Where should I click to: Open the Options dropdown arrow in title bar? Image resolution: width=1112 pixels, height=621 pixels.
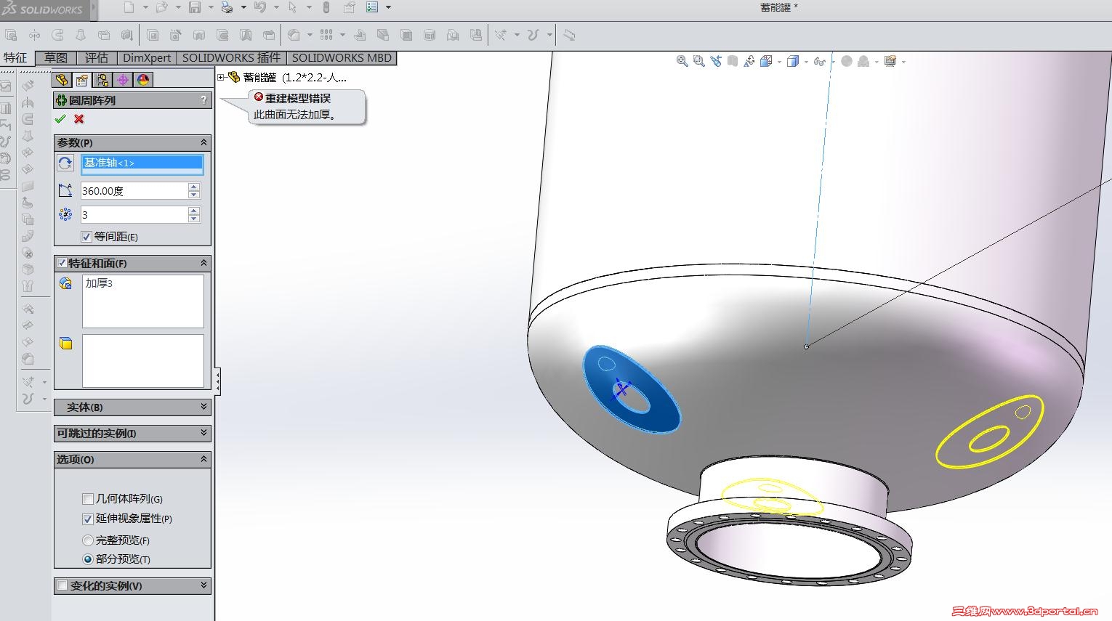388,7
